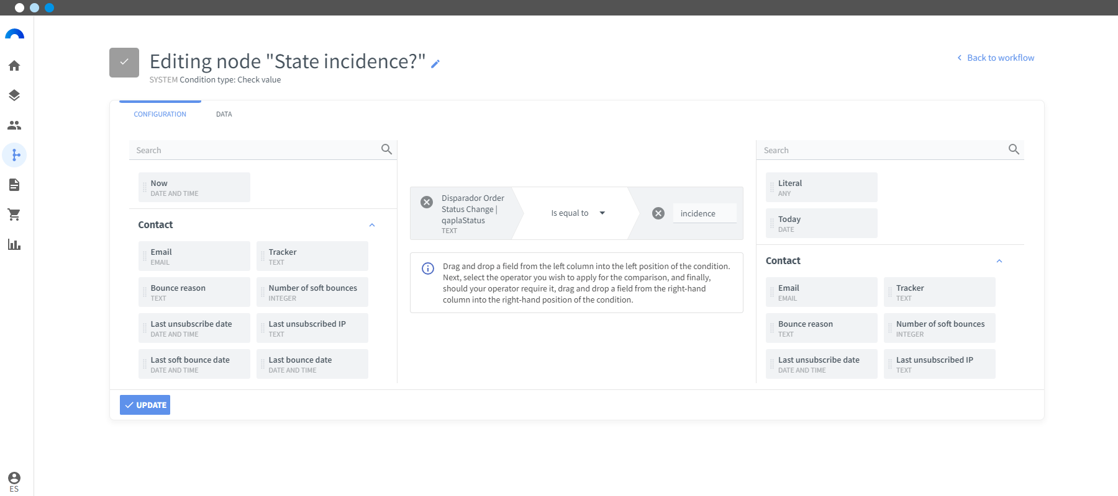Select left column Number of soft bounces
The image size is (1118, 496).
click(312, 292)
